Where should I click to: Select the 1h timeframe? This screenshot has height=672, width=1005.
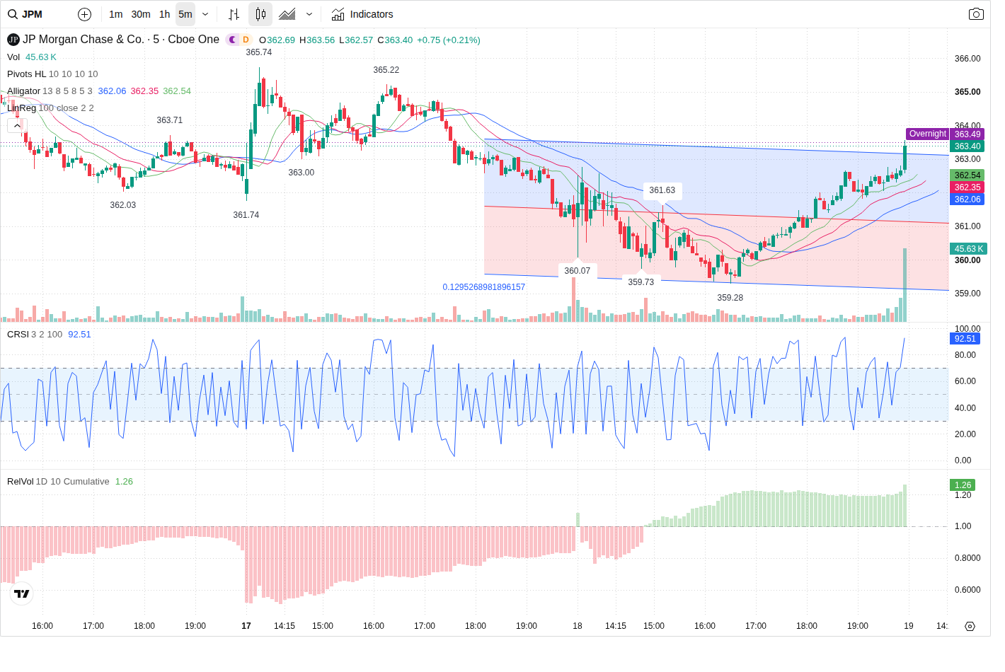tap(165, 14)
